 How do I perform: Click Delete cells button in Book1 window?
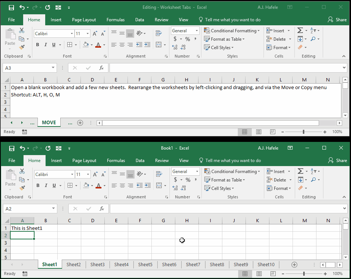click(x=276, y=180)
